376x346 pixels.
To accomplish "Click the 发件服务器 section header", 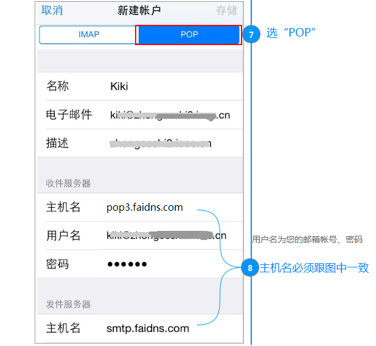I will [68, 305].
